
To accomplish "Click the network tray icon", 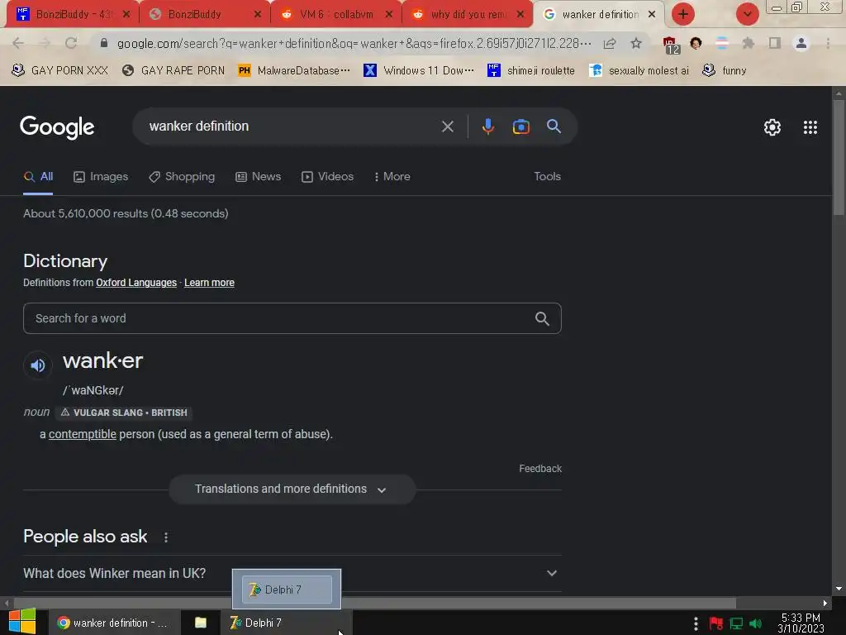I will [736, 623].
